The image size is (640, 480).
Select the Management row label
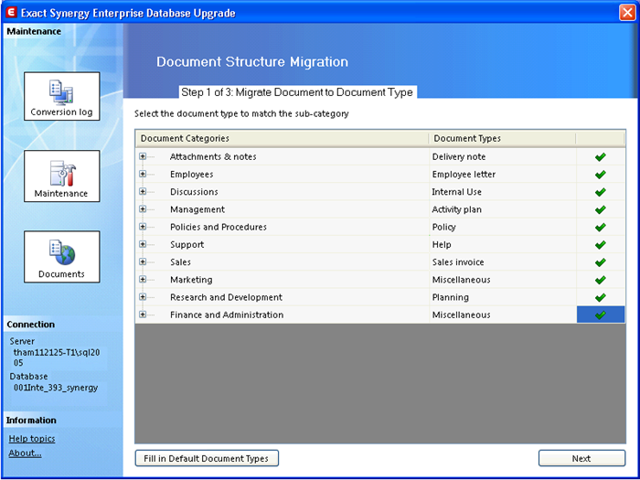point(197,209)
